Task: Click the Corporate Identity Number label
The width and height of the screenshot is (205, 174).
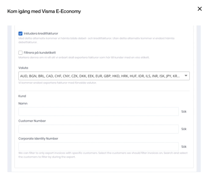Action: (x=38, y=139)
